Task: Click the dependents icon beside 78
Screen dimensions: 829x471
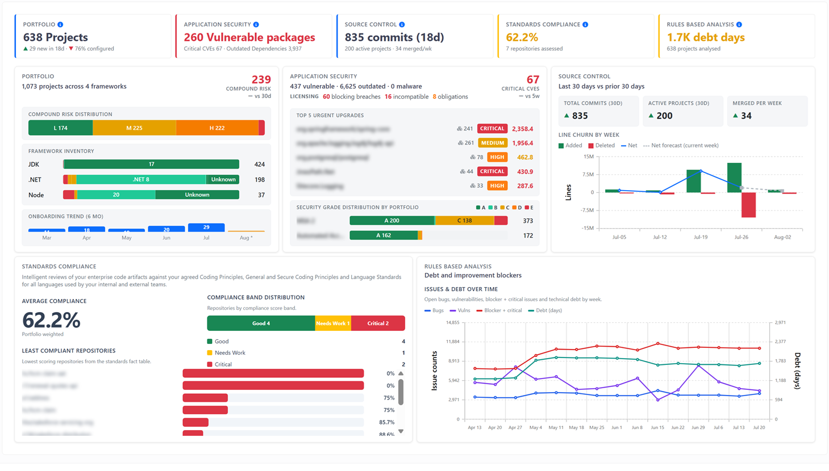Action: coord(473,157)
